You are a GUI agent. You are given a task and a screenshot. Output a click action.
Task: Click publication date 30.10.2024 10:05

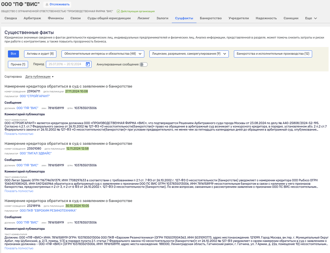(77, 206)
